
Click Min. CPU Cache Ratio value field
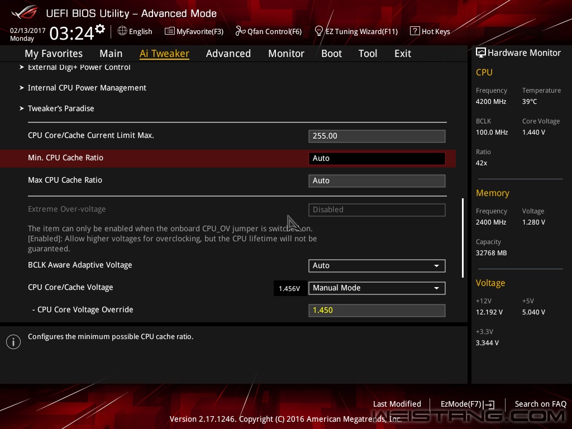(x=377, y=158)
